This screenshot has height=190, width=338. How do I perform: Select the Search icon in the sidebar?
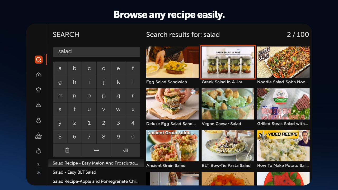coord(39,59)
